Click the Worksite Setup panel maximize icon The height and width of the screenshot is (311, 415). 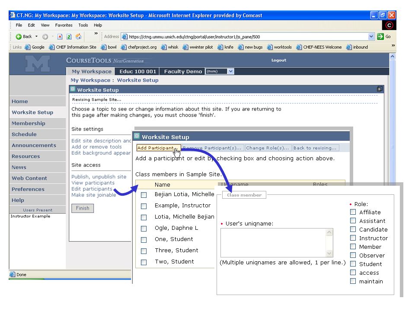coord(380,89)
